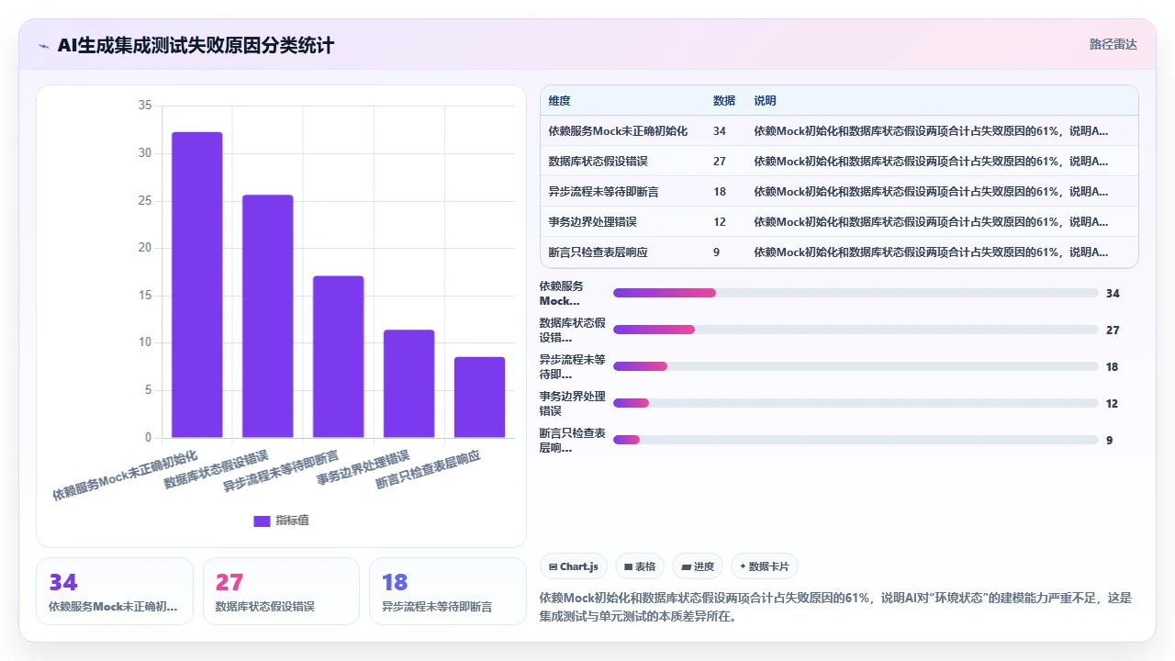Select table row 依赖服务Mock未正确初始化
Viewport: 1175px width, 661px height.
point(839,130)
